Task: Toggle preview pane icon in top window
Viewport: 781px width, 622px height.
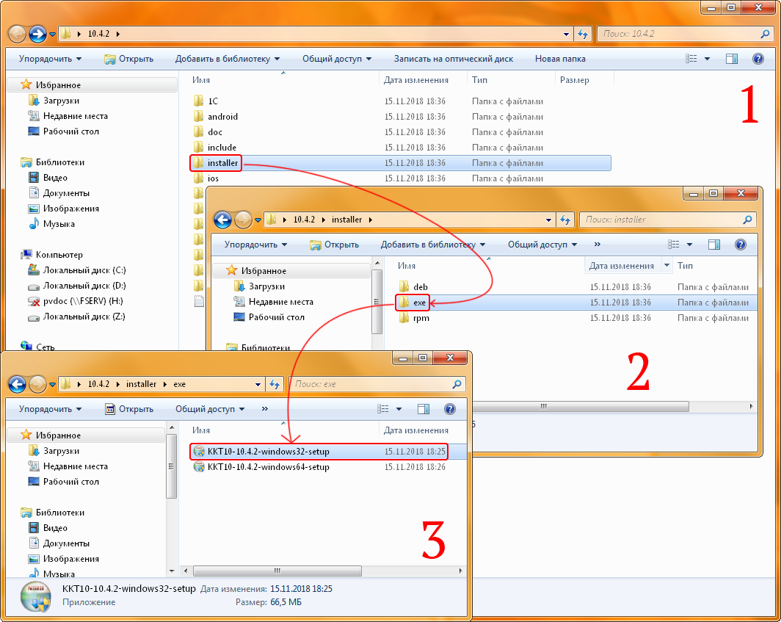Action: tap(731, 59)
